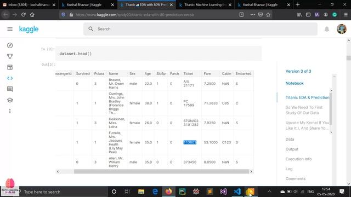
Task: Click the dataset.head() code cell
Action: [x=158, y=54]
